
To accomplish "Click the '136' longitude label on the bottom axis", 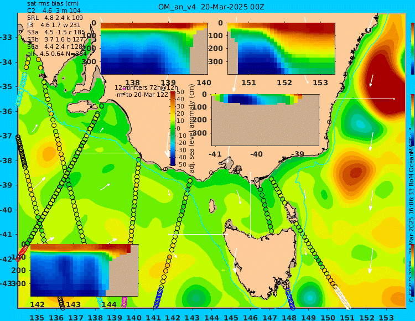I will 56,317.
